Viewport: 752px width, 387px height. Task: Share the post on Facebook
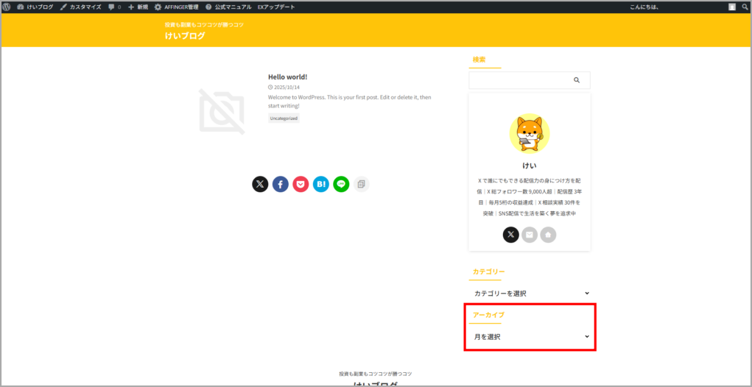(281, 184)
